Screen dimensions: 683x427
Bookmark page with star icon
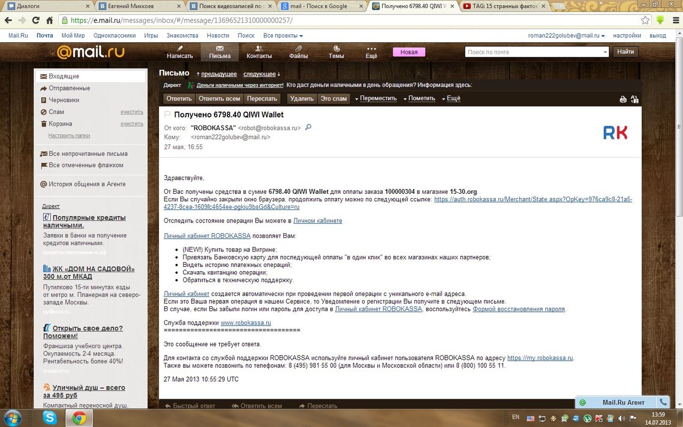click(645, 20)
